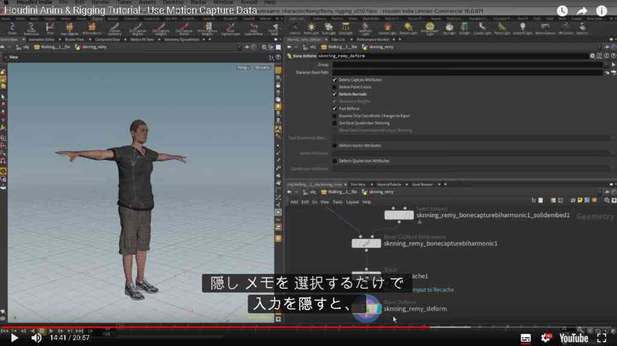Click the Watch Later clock icon

tap(562, 11)
